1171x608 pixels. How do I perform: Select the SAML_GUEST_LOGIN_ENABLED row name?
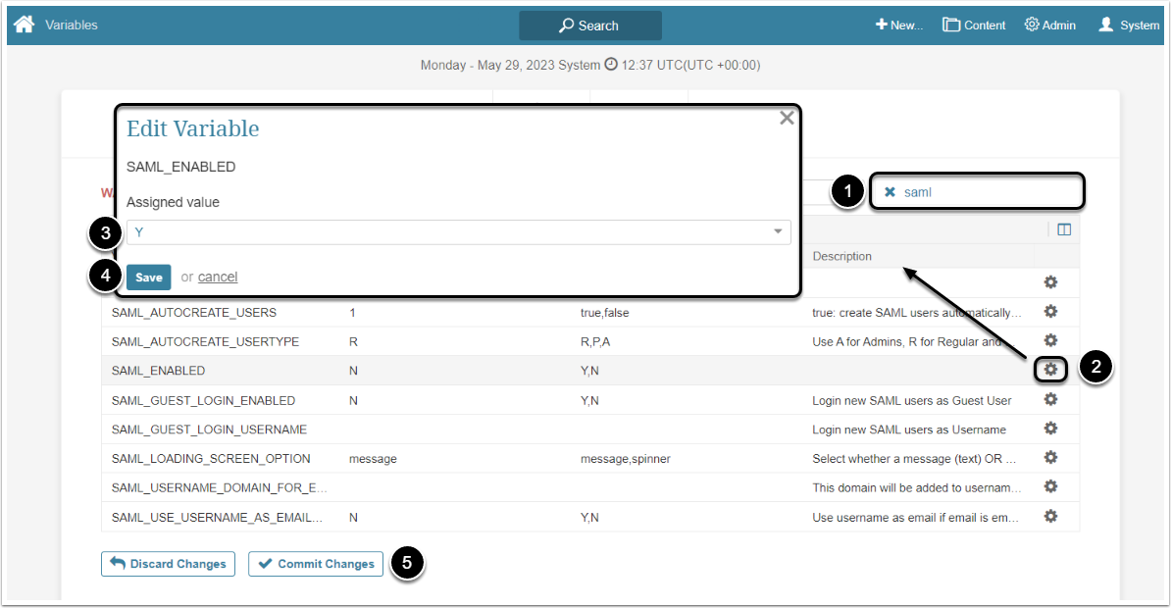tap(203, 401)
